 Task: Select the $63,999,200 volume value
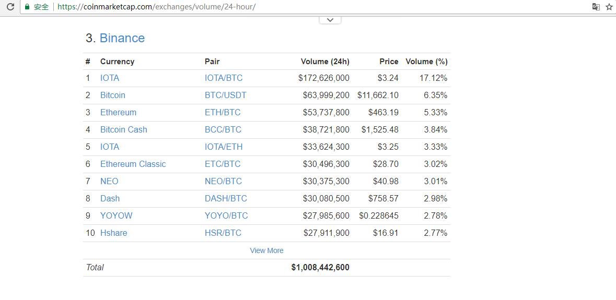(x=326, y=95)
